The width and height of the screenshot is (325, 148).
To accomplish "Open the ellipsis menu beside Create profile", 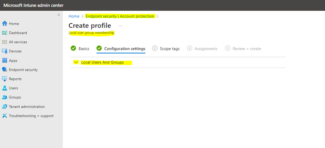I will [120, 26].
